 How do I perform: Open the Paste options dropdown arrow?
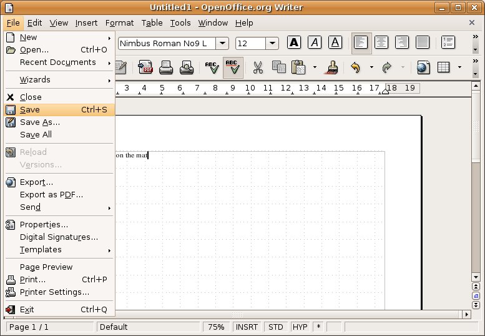[x=315, y=67]
